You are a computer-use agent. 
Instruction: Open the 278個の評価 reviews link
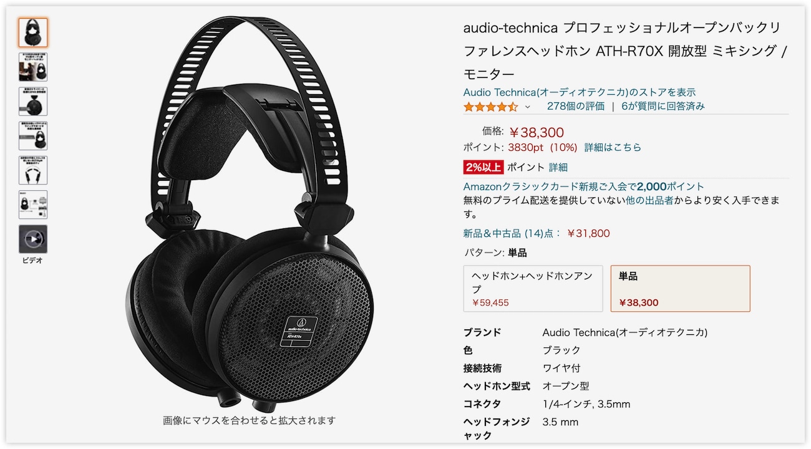(x=576, y=106)
